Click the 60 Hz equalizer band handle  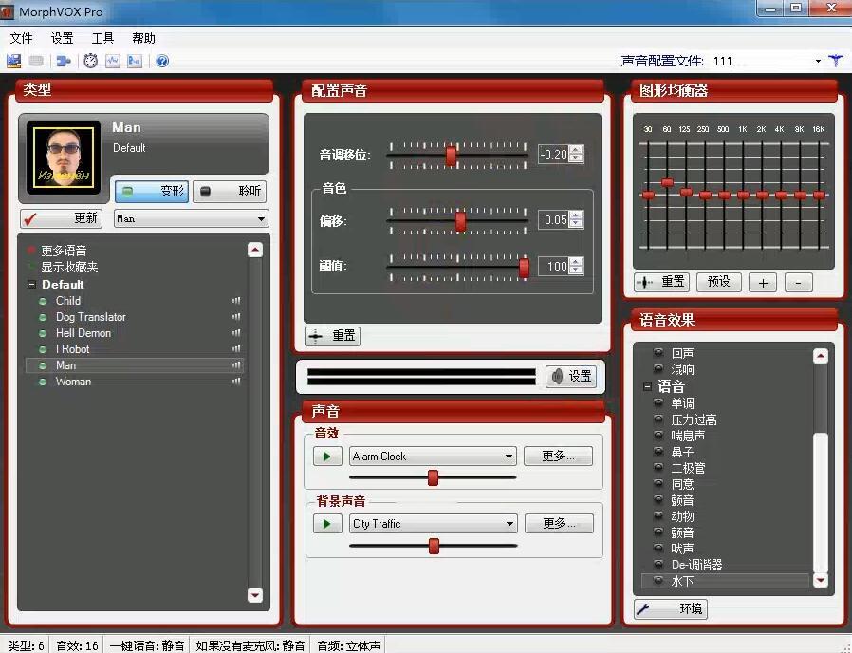pyautogui.click(x=667, y=182)
